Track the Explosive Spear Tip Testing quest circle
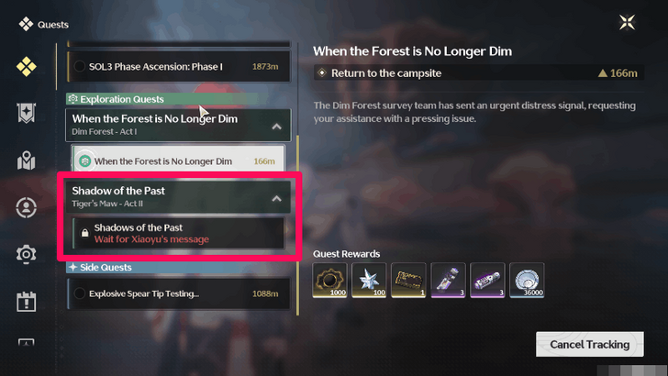This screenshot has height=376, width=668. click(79, 293)
